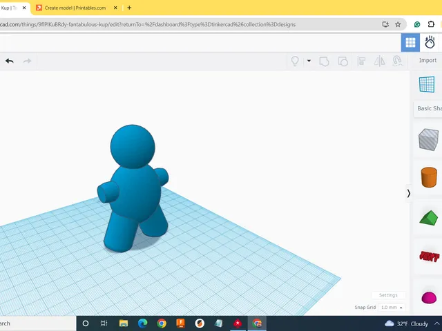Open the Basic Shapes library dropdown
The width and height of the screenshot is (442, 331).
pyautogui.click(x=430, y=108)
